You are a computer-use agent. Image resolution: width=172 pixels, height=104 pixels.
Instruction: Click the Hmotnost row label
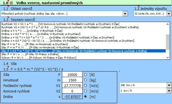click(11, 80)
